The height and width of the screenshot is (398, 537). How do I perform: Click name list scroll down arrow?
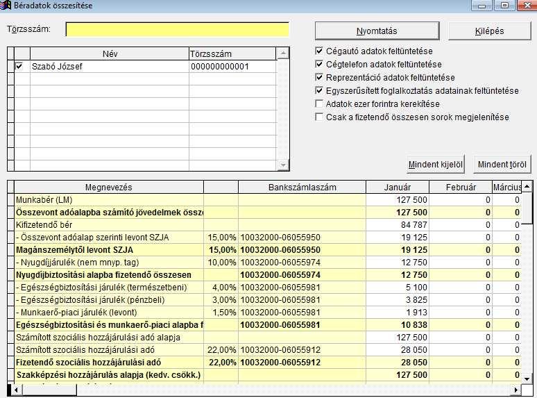pyautogui.click(x=283, y=165)
